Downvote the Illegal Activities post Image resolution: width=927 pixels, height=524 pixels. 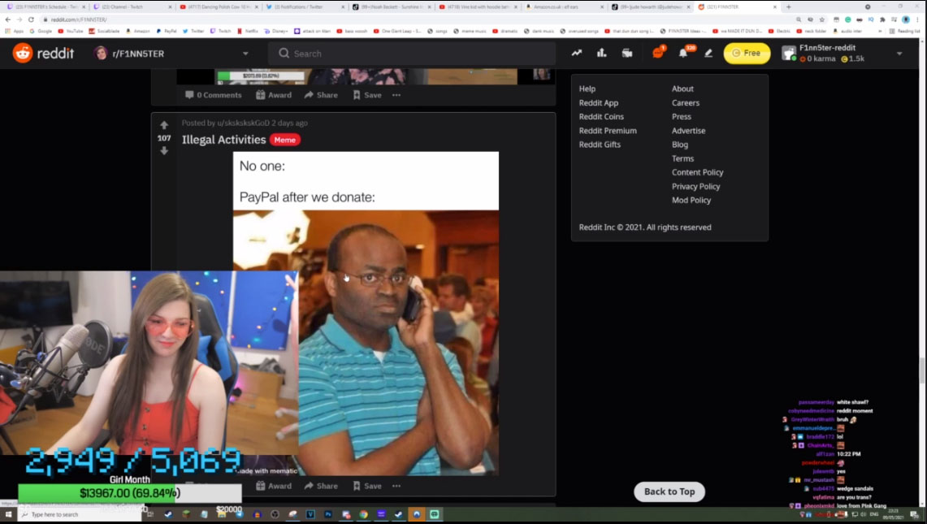coord(164,151)
